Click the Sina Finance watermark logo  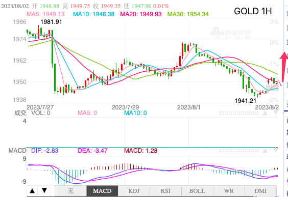[x=230, y=33]
